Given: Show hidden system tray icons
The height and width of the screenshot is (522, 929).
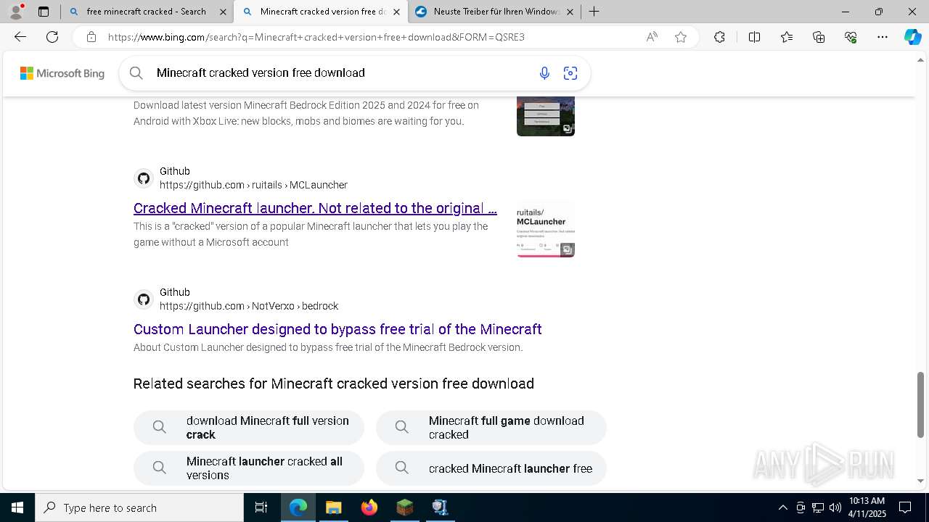Looking at the screenshot, I should [x=782, y=507].
